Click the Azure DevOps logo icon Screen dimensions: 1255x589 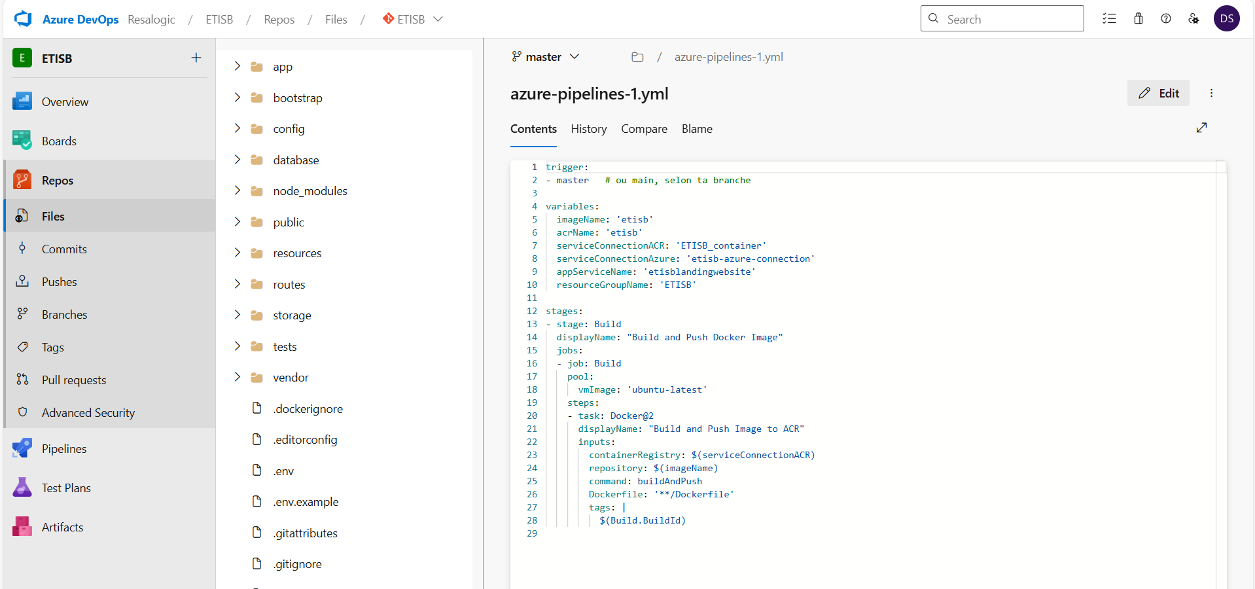23,19
